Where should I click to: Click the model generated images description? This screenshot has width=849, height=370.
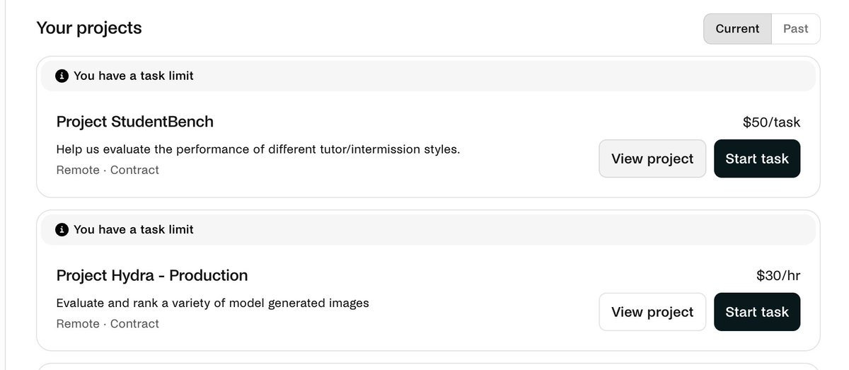coord(213,303)
